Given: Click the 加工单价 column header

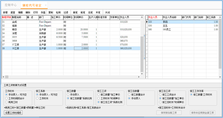Looking at the screenshot, I should [57, 17].
